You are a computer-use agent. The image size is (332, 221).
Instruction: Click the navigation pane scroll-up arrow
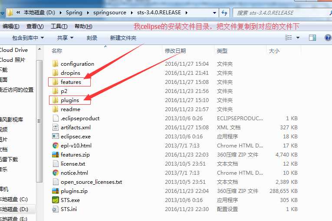tap(39, 49)
